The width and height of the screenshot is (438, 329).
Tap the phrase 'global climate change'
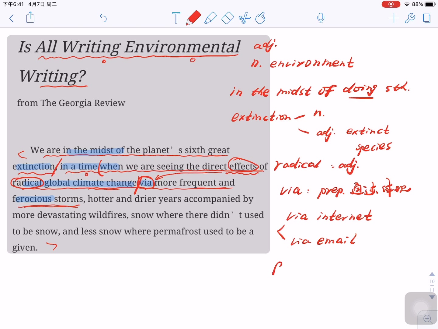pos(91,182)
